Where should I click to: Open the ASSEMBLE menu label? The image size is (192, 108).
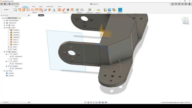(x=80, y=13)
